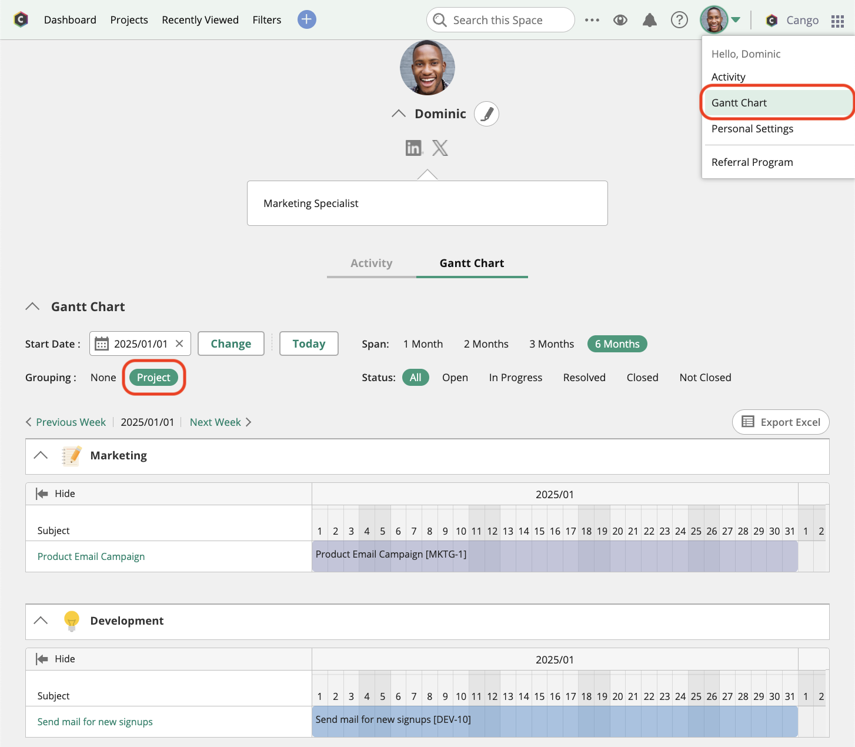Clear the start date with X icon
This screenshot has height=747, width=855.
point(179,344)
